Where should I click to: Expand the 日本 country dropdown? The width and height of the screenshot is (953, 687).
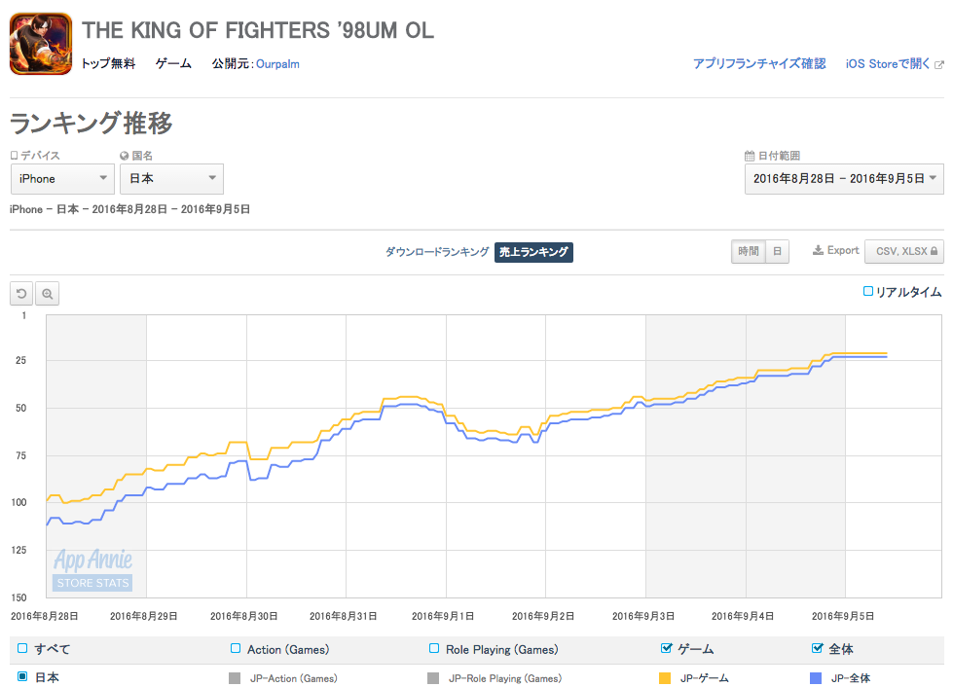[x=171, y=179]
